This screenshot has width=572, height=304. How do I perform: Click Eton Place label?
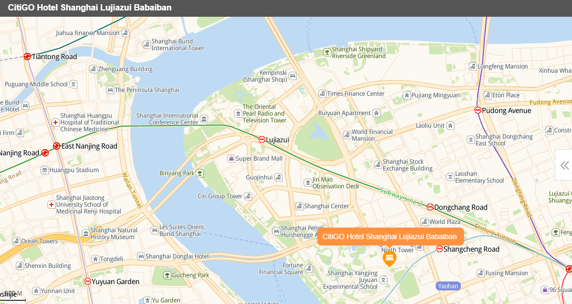(x=506, y=95)
